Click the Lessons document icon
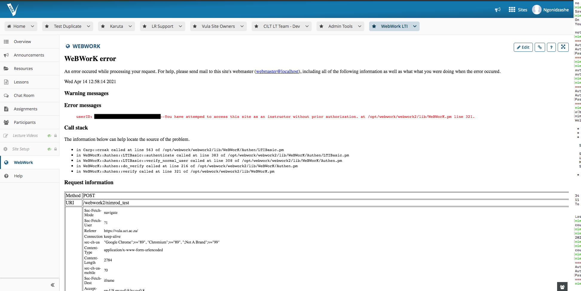Screen dimensions: 581x291 point(6,82)
